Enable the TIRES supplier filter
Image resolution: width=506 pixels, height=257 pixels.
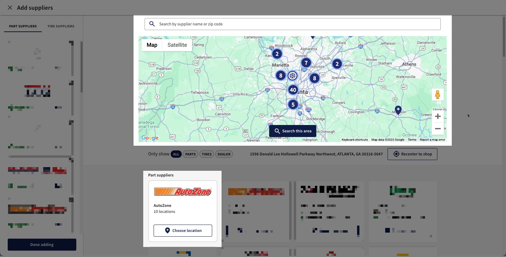coord(206,154)
